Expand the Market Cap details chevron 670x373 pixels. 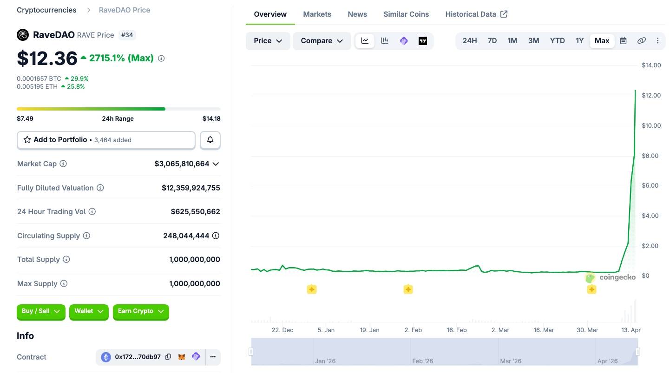216,164
